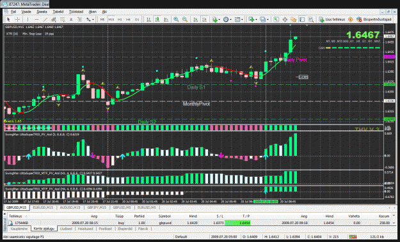Open the profiles dropdown
The width and height of the screenshot is (400, 242).
coord(264,19)
